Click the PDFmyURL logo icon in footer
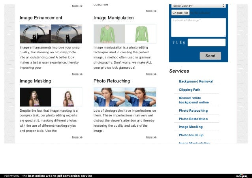Screen dimensions: 252x178 pos(241,176)
